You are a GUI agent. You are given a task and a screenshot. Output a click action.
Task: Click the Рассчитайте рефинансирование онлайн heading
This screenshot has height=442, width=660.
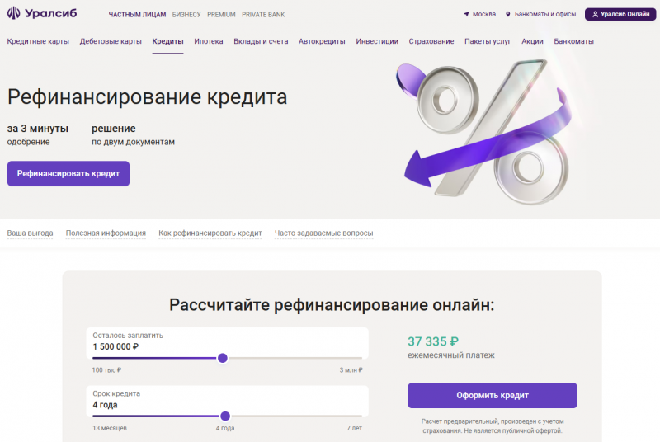332,305
